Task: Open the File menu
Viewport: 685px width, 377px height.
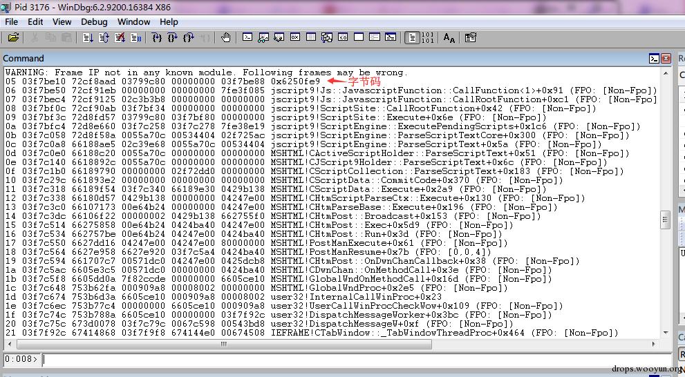Action: (12, 21)
